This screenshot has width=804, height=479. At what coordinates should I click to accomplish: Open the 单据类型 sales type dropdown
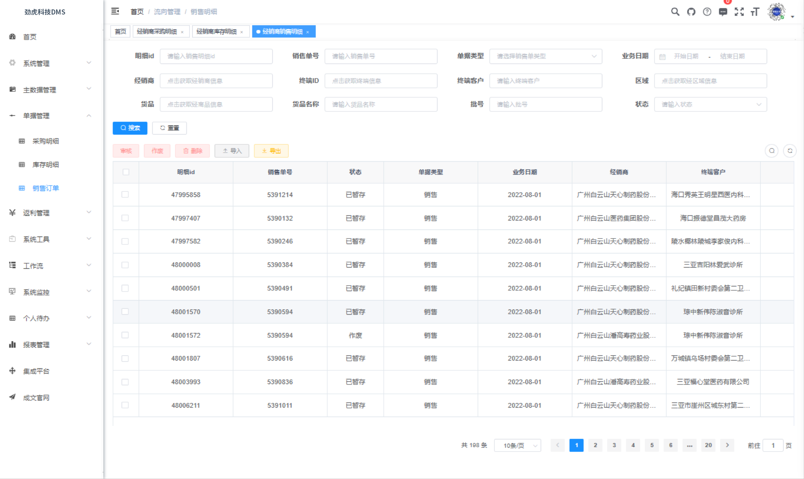tap(545, 56)
